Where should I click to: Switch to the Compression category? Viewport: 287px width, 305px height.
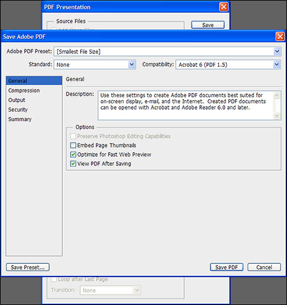pos(34,90)
